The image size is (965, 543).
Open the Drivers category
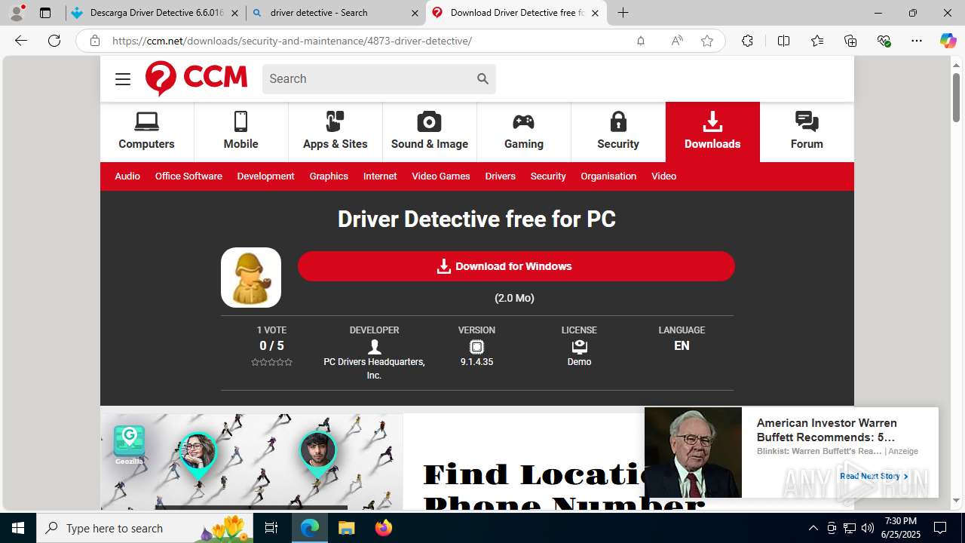point(500,176)
